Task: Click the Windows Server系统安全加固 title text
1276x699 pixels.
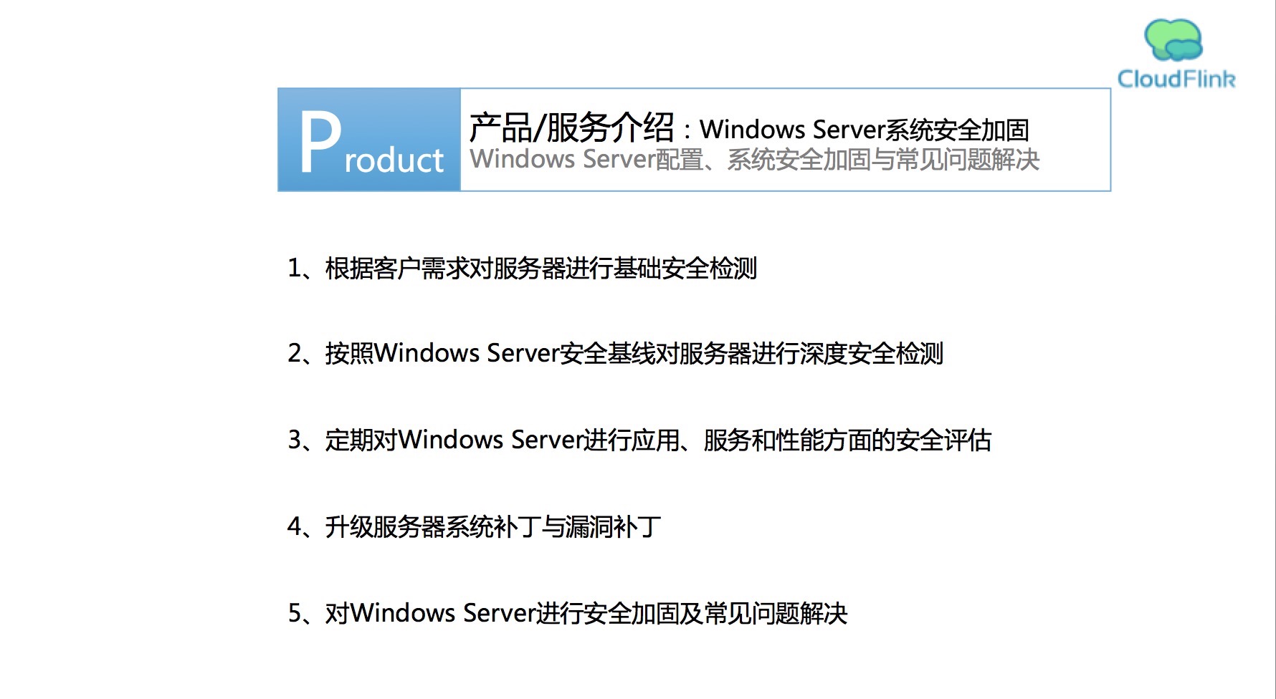Action: [x=864, y=130]
